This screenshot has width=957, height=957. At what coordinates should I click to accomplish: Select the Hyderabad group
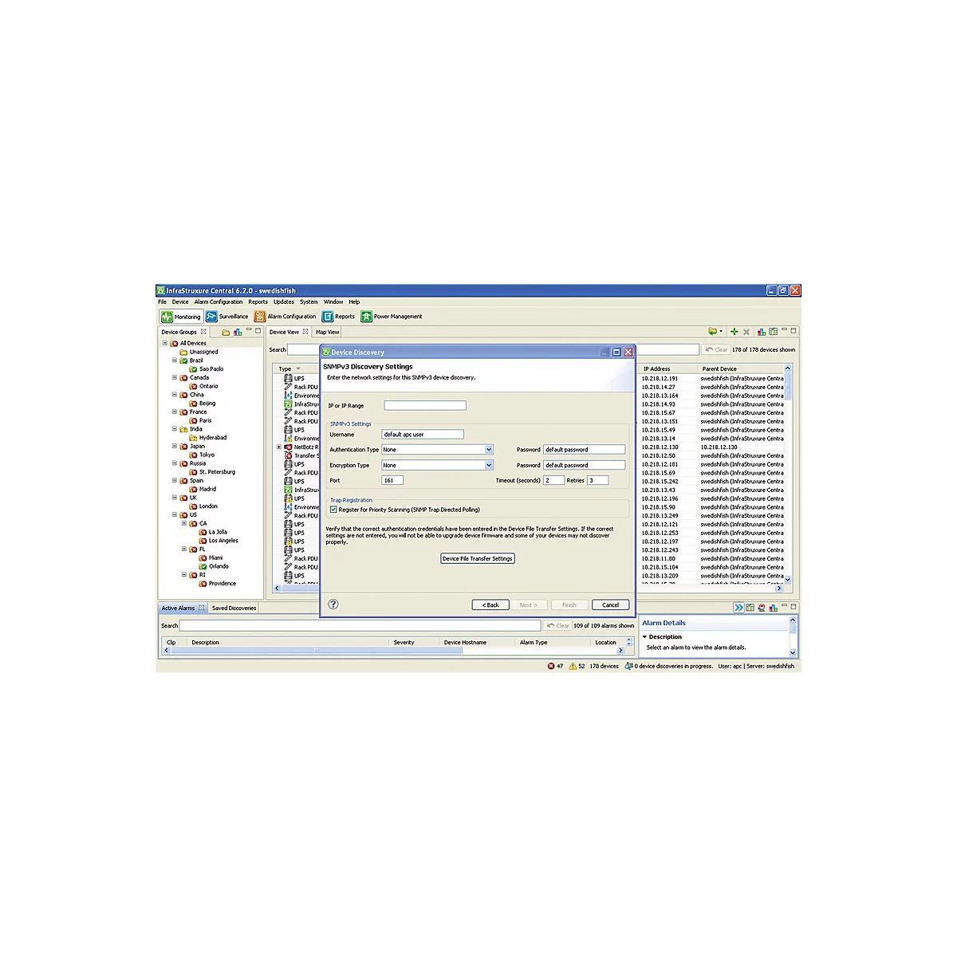pyautogui.click(x=213, y=438)
